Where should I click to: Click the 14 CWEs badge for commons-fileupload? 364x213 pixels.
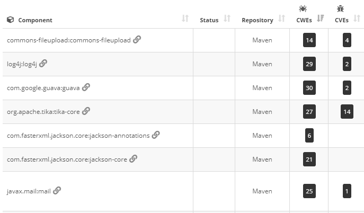click(x=309, y=40)
